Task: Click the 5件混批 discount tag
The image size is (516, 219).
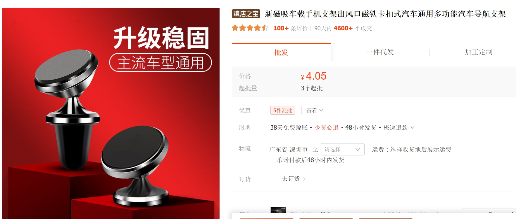Action: point(282,110)
